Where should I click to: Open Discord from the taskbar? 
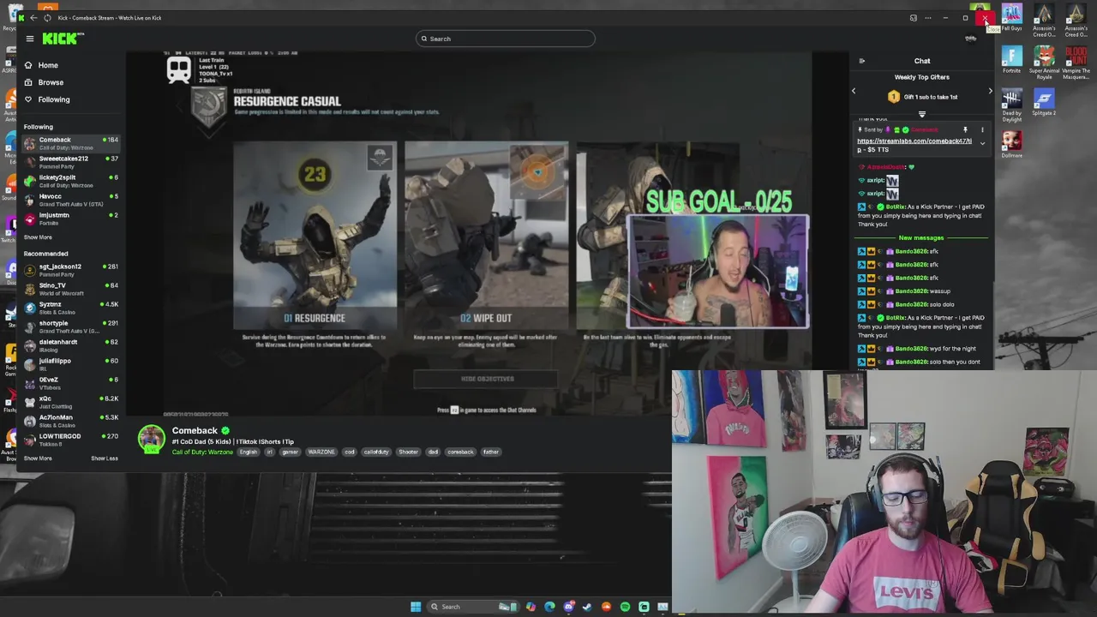568,607
